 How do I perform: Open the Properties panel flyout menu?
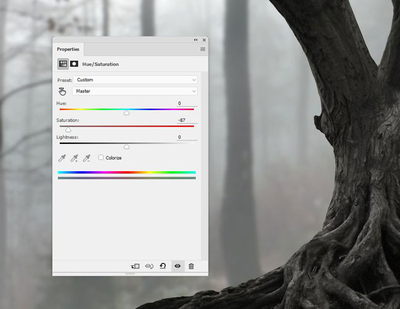click(x=203, y=49)
